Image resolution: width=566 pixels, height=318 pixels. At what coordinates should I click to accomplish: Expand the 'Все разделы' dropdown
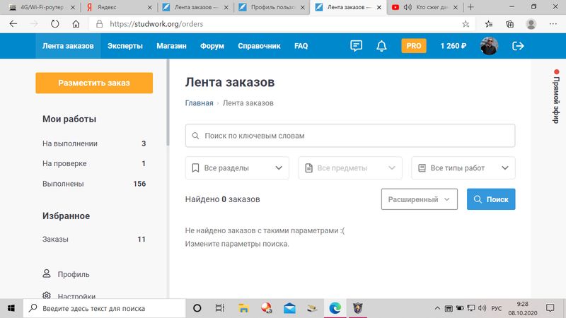coord(237,168)
